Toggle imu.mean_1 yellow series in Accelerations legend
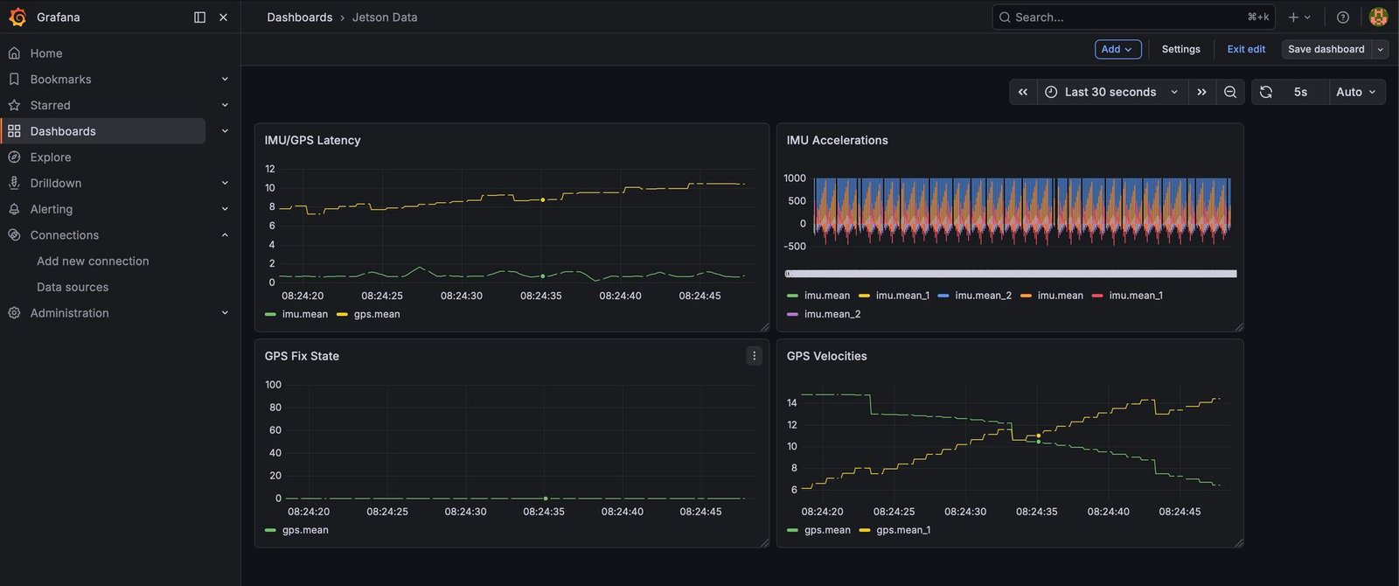The height and width of the screenshot is (586, 1399). [x=894, y=296]
